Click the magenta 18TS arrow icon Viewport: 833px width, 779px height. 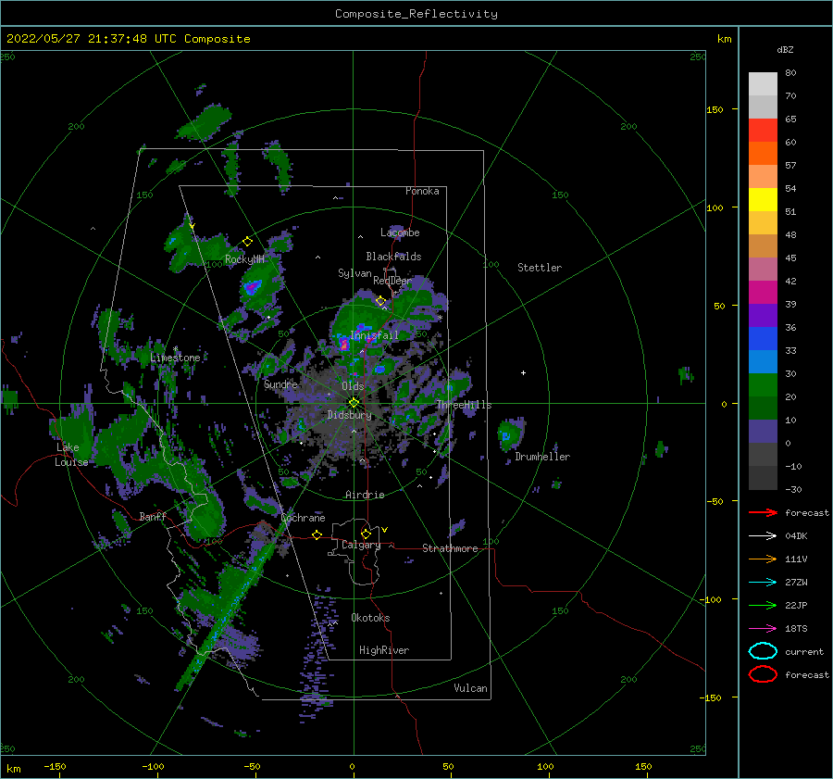763,629
